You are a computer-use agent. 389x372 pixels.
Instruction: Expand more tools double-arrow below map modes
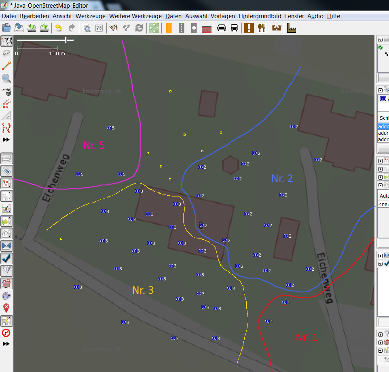(x=6, y=140)
